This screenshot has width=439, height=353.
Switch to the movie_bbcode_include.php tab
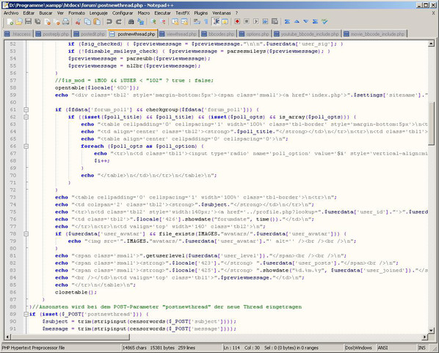[374, 34]
